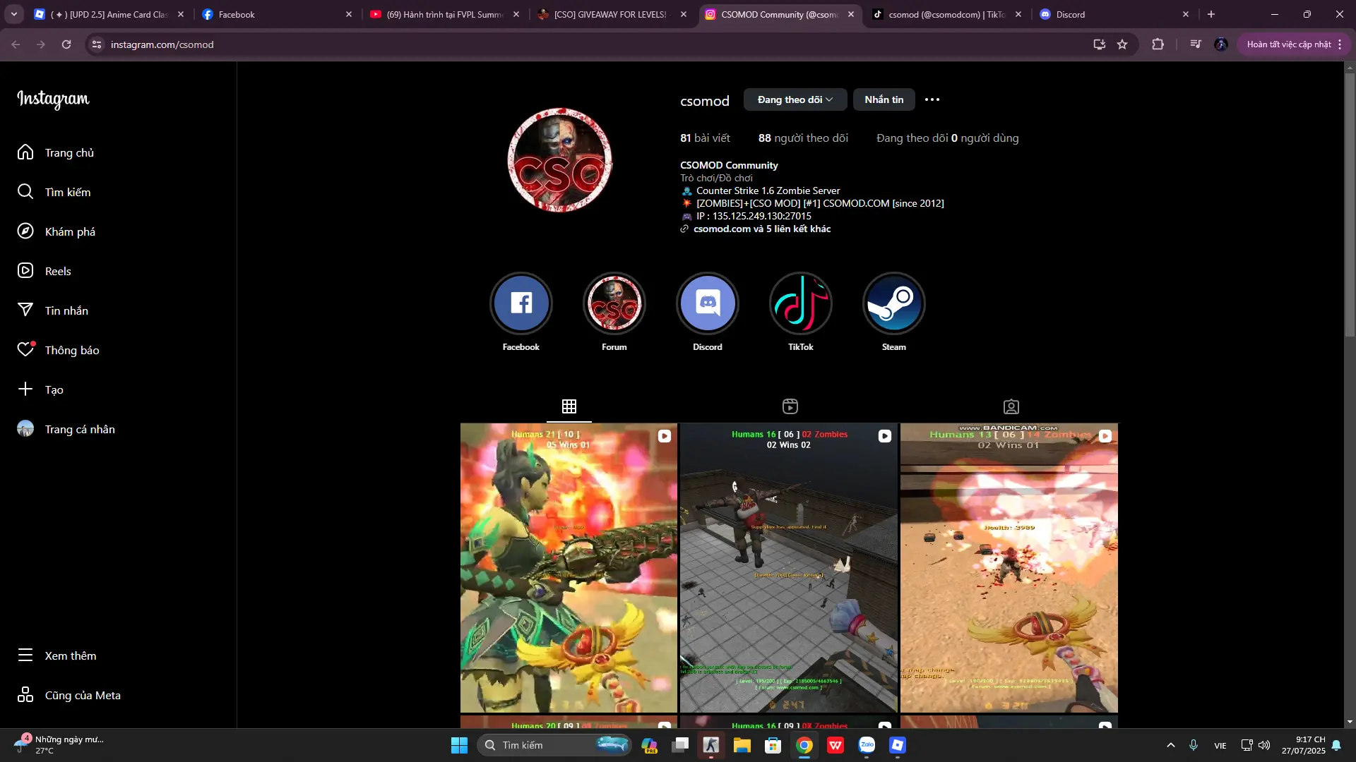
Task: View csomod profile picture
Action: 559,160
